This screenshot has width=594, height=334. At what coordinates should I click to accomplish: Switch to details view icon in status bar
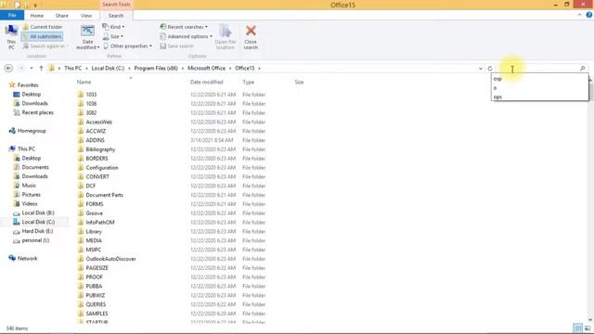(577, 328)
